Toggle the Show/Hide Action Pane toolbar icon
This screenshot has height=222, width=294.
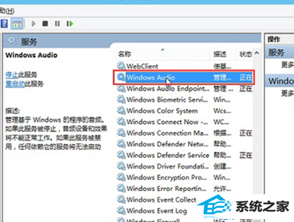pos(17,24)
